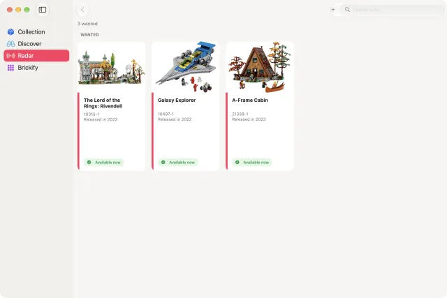Maximize the window with green button

pos(27,10)
